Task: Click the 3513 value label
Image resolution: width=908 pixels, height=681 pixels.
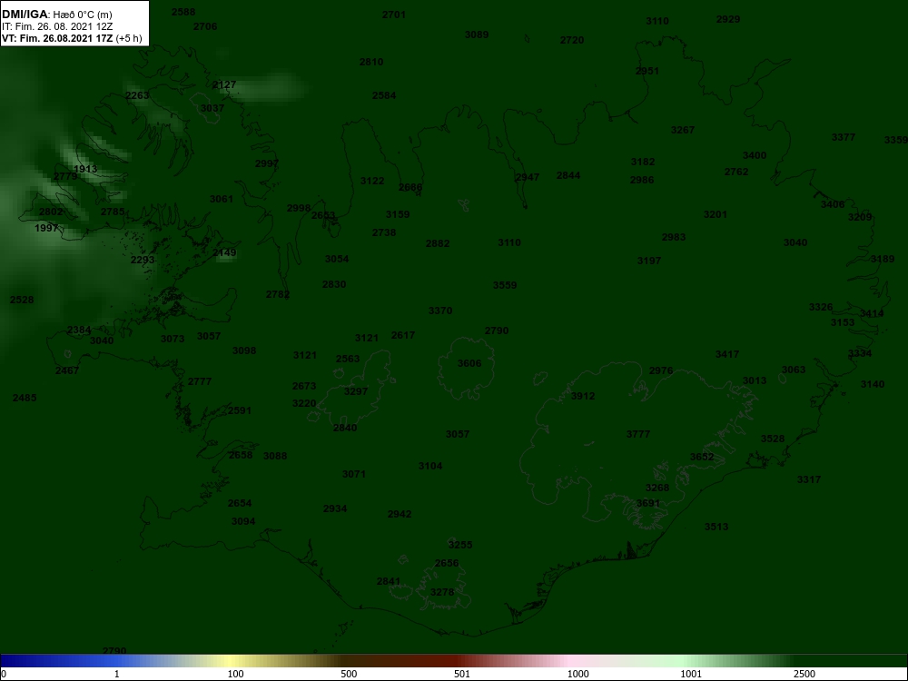Action: [x=716, y=527]
